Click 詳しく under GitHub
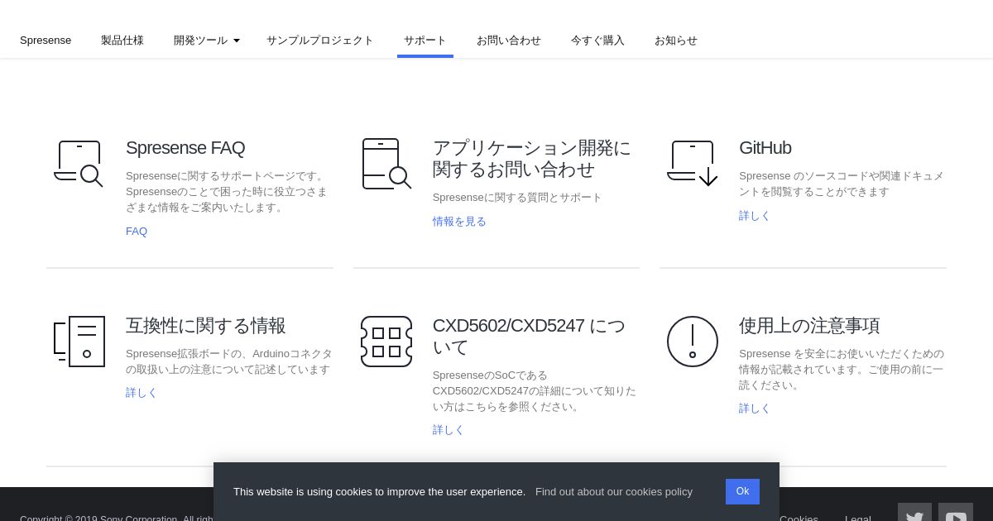The width and height of the screenshot is (993, 521). [x=755, y=216]
